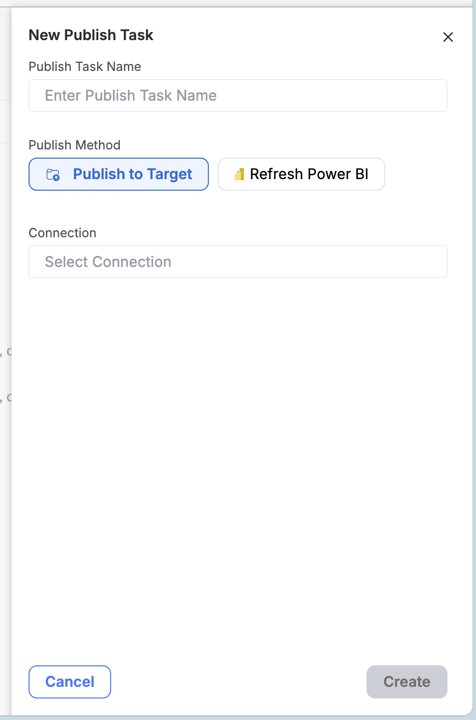Click the Refresh Power BI label text
Viewport: 476px width, 720px height.
[309, 174]
